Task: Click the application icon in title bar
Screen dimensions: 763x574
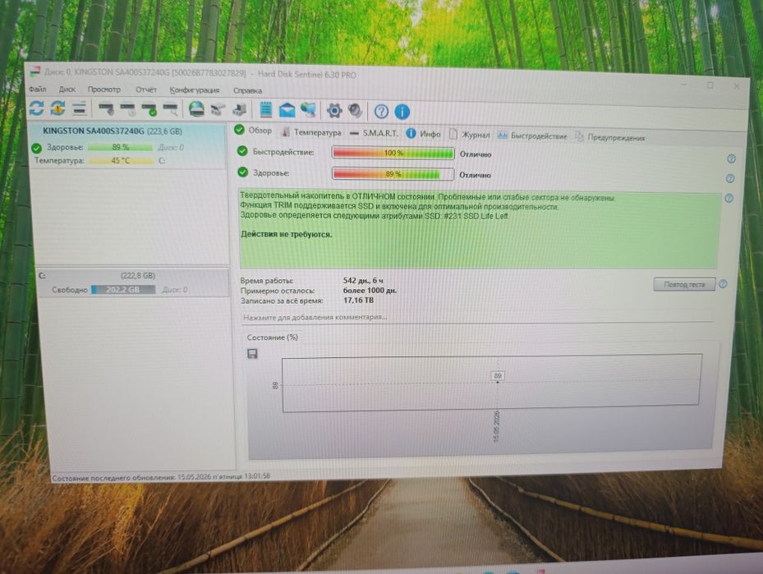Action: 34,72
